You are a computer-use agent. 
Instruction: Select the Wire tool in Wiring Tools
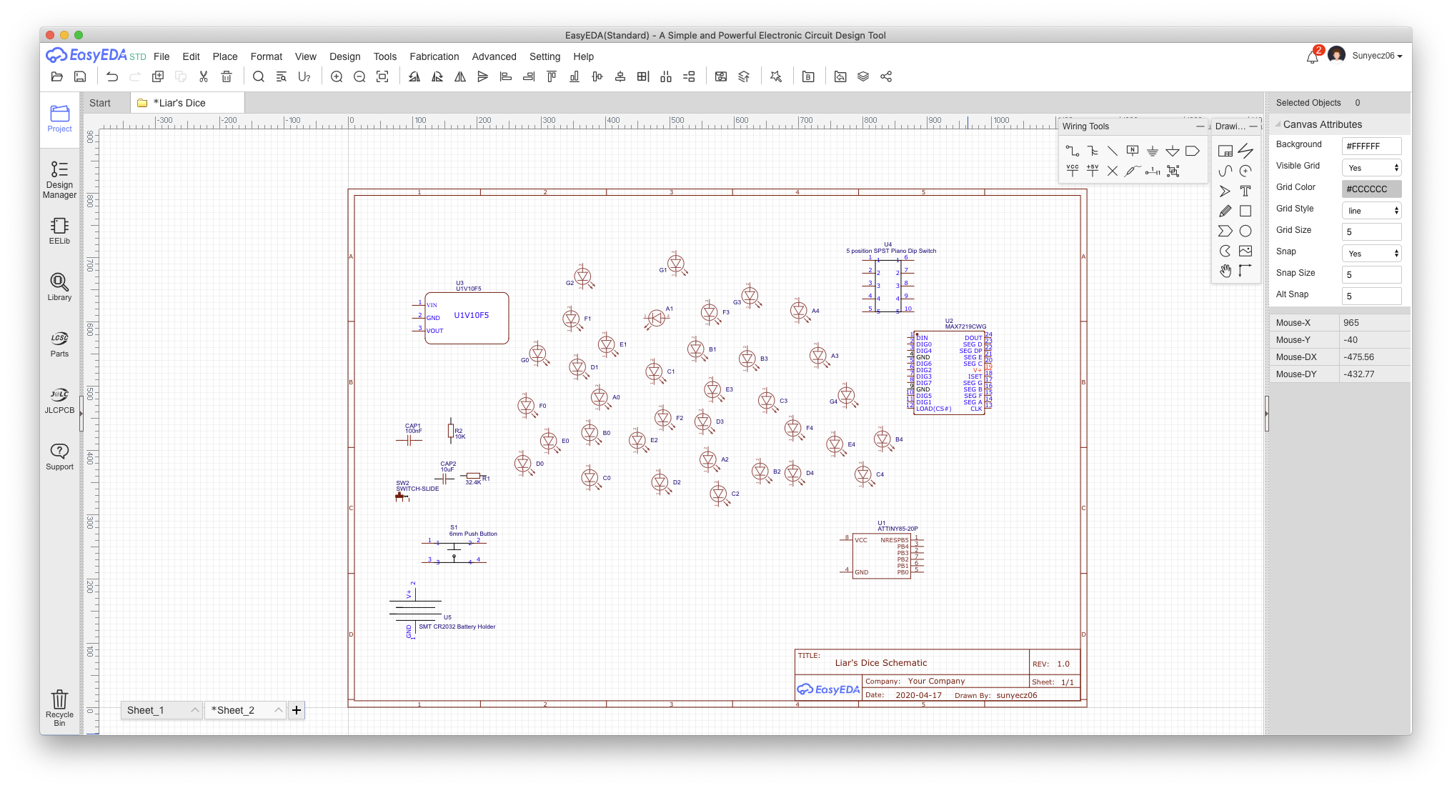[x=1072, y=151]
